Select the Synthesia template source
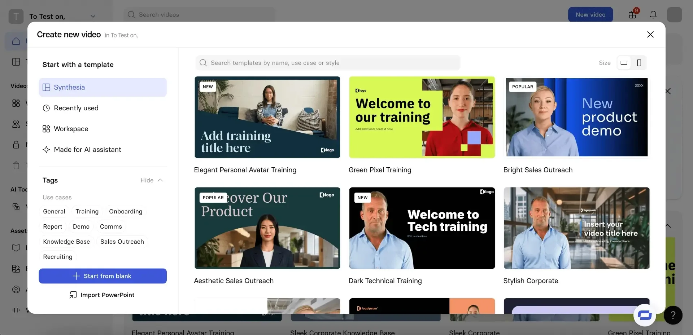693x335 pixels. [x=103, y=87]
